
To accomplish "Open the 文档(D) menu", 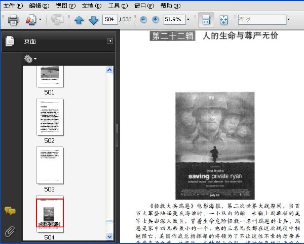I will [x=92, y=6].
